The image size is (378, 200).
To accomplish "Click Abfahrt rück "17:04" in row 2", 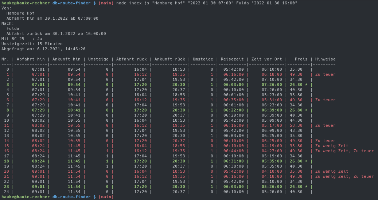I will click(x=140, y=79).
